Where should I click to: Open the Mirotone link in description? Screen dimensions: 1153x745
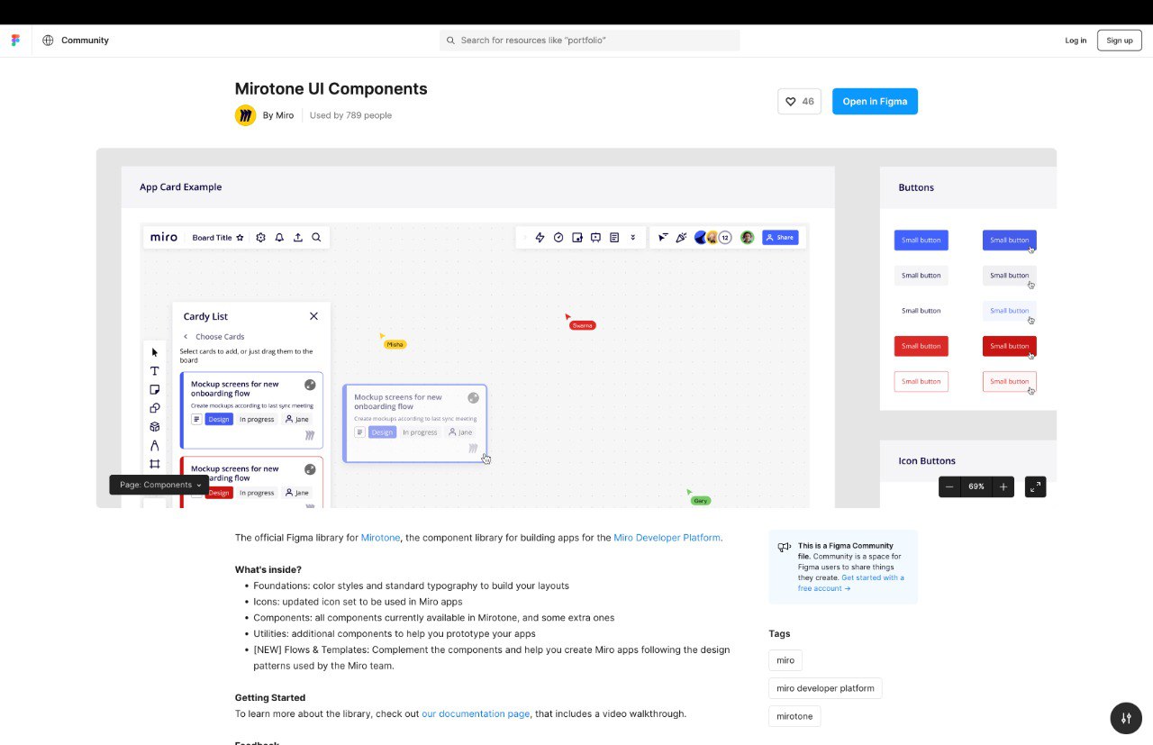380,538
